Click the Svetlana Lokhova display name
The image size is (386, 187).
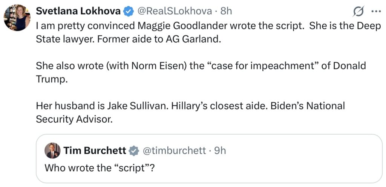[x=78, y=12]
